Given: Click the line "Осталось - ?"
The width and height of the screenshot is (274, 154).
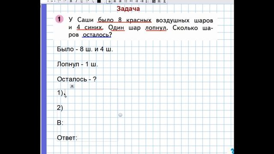Looking at the screenshot, I should [77, 79].
